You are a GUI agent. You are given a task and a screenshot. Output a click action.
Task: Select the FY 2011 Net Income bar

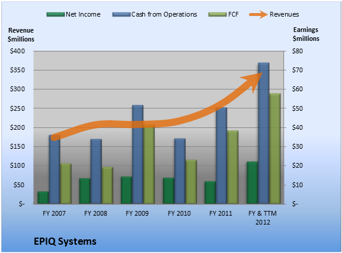pyautogui.click(x=210, y=193)
